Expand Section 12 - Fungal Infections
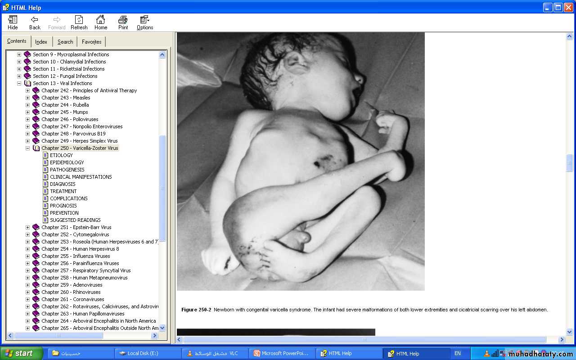The height and width of the screenshot is (360, 576). point(19,76)
